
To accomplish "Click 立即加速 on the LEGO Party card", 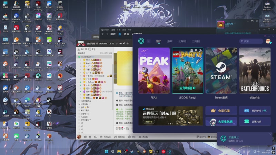I will point(187,88).
